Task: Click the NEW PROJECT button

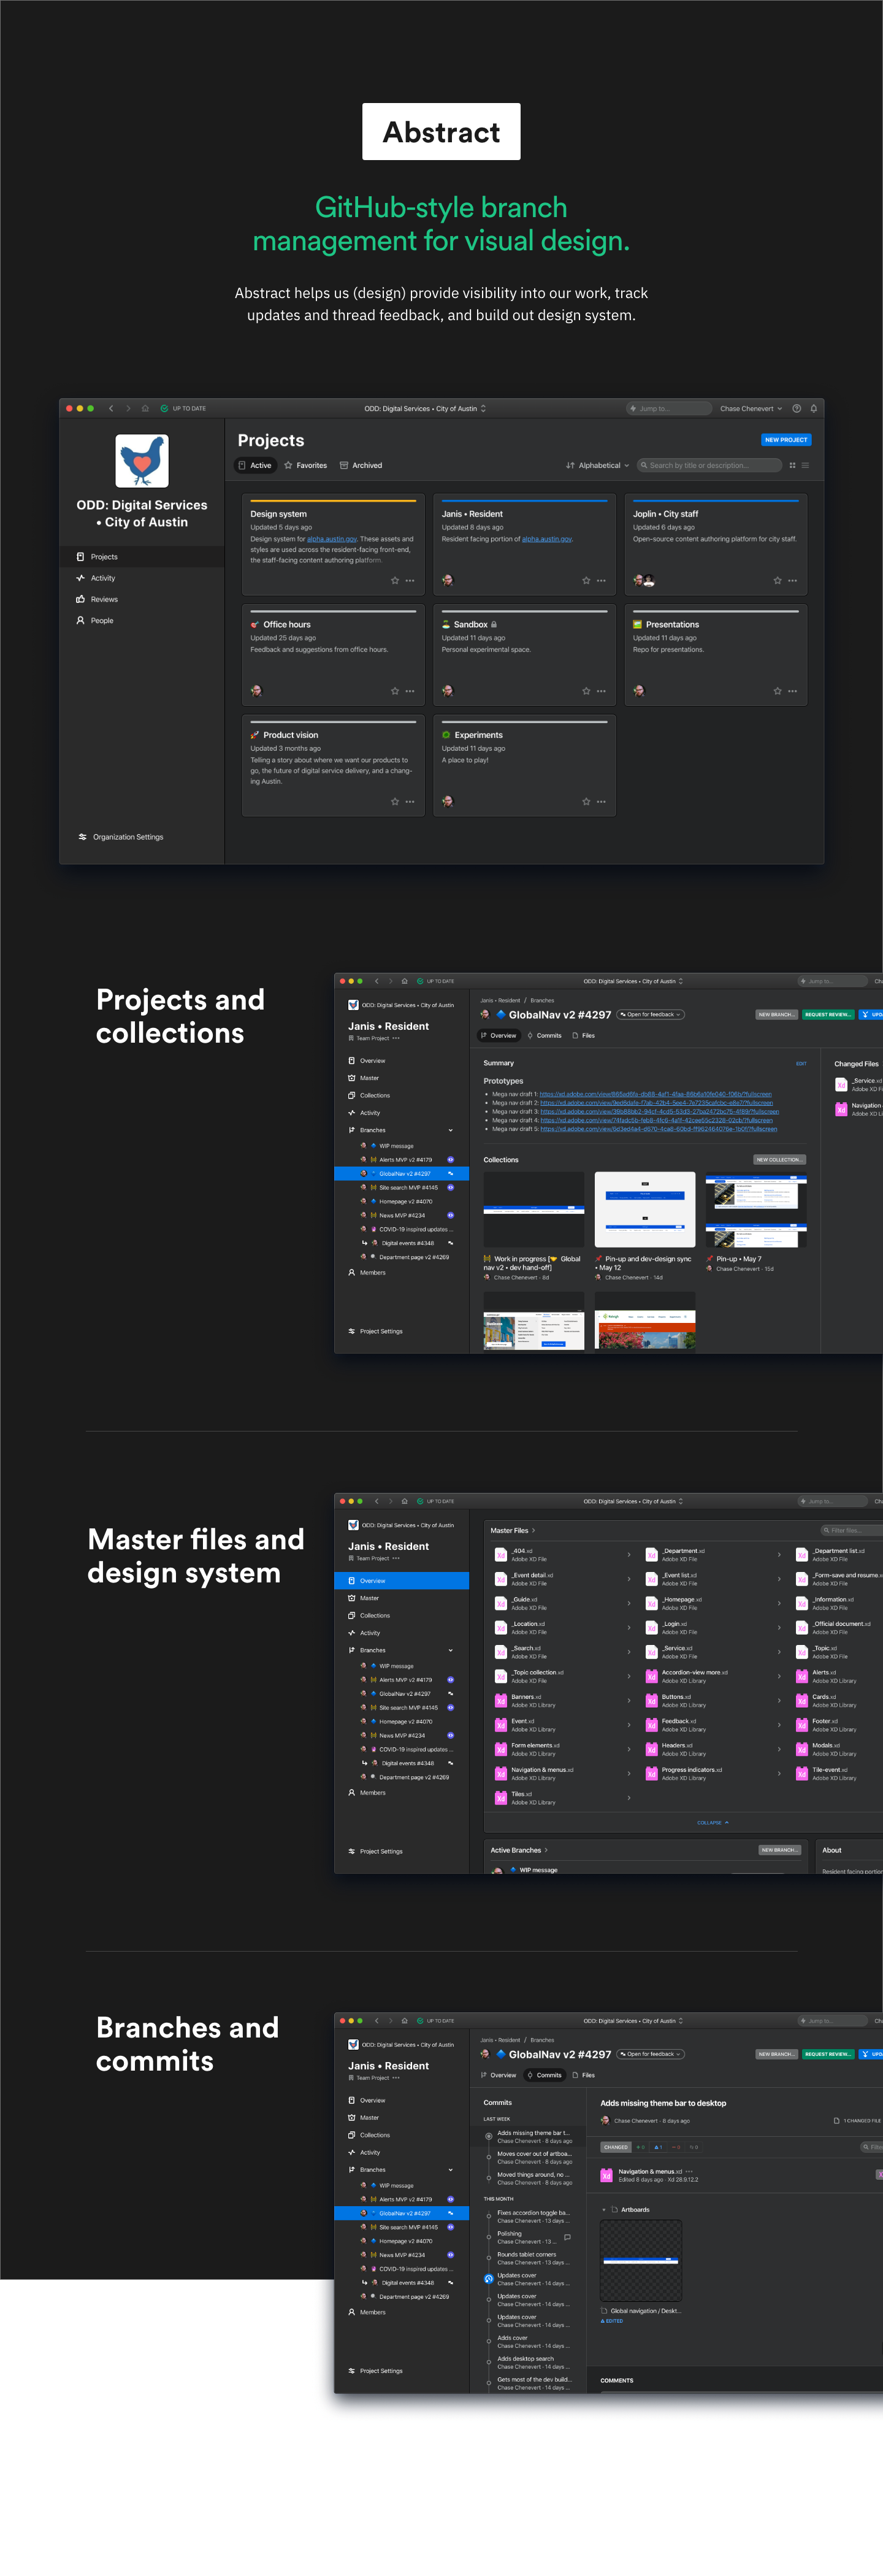Action: click(x=786, y=439)
